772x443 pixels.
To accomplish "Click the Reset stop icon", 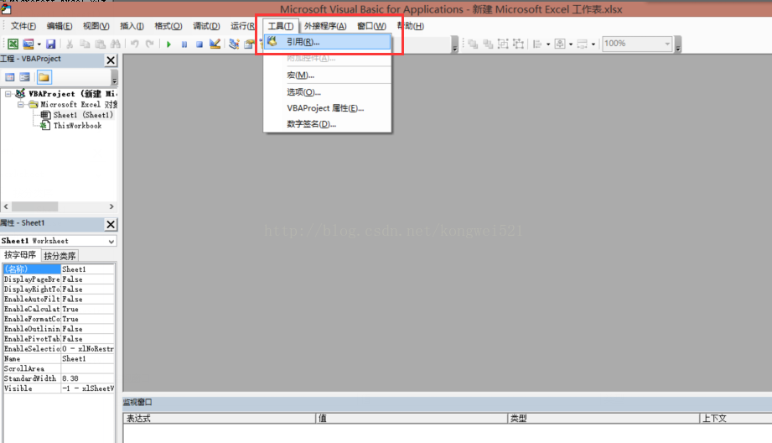I will coord(199,44).
